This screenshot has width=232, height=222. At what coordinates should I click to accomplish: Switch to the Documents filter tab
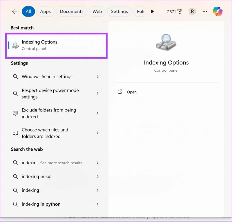coord(72,11)
